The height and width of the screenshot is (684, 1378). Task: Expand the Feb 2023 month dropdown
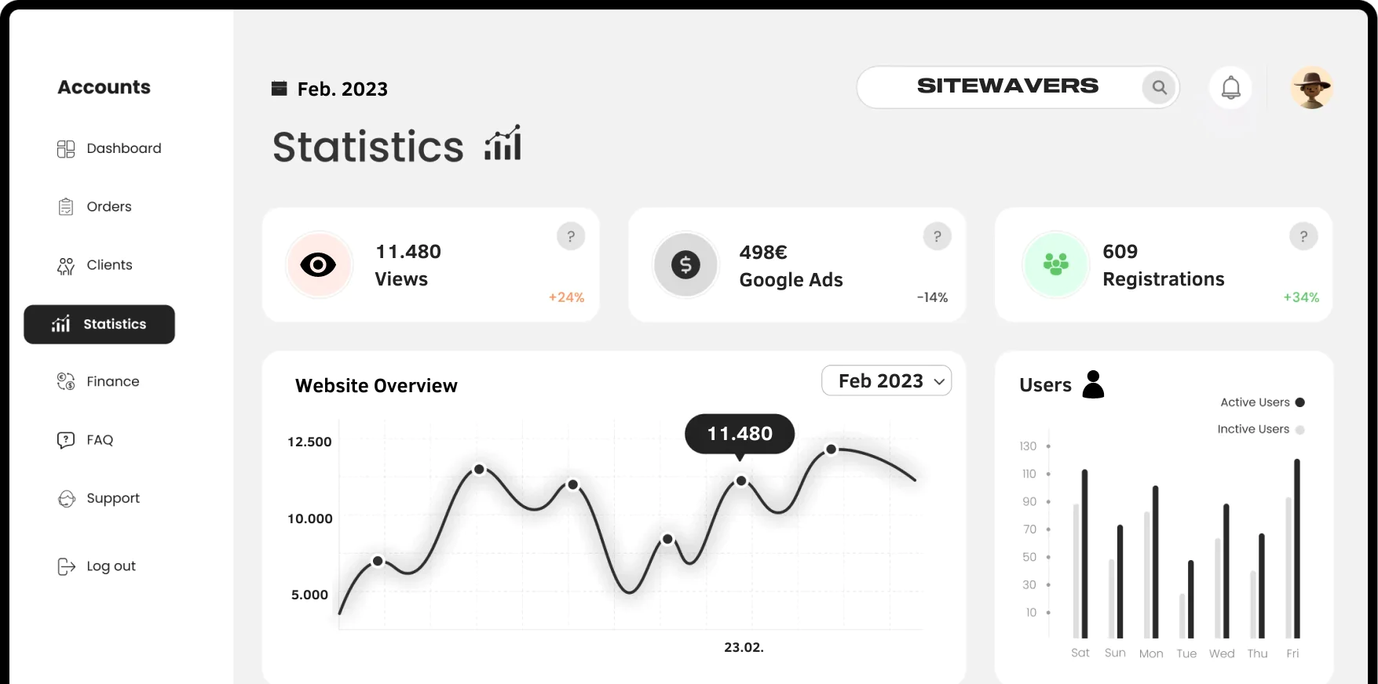coord(886,380)
